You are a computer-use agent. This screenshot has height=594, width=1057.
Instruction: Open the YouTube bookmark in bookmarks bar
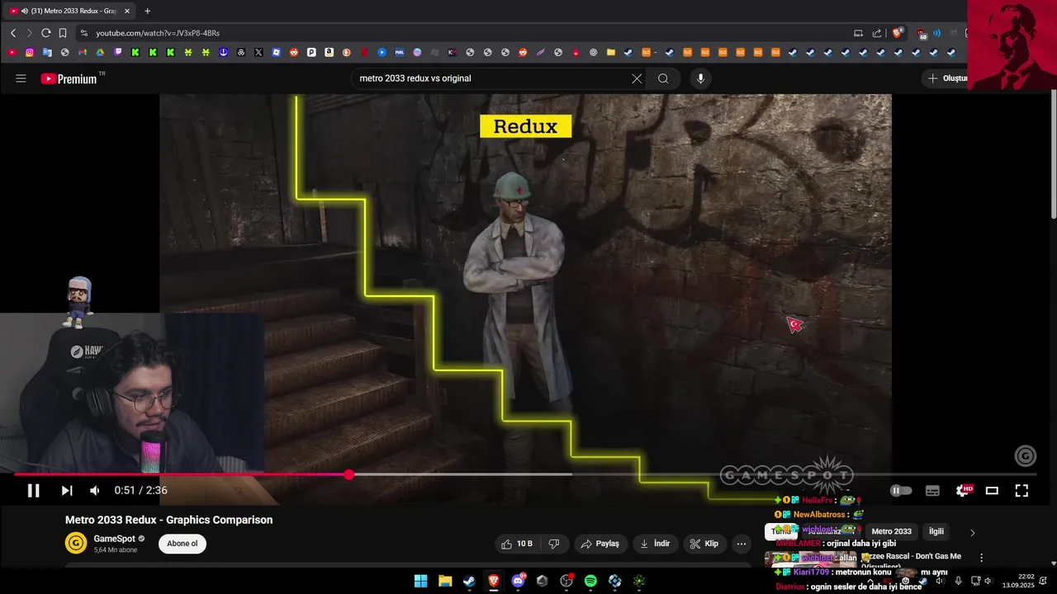click(x=12, y=52)
